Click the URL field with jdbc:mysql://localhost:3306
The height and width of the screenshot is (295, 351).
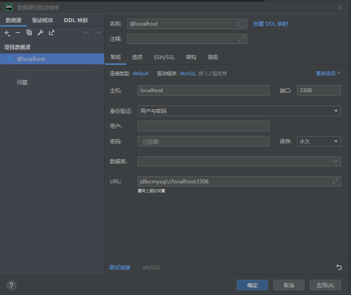239,181
